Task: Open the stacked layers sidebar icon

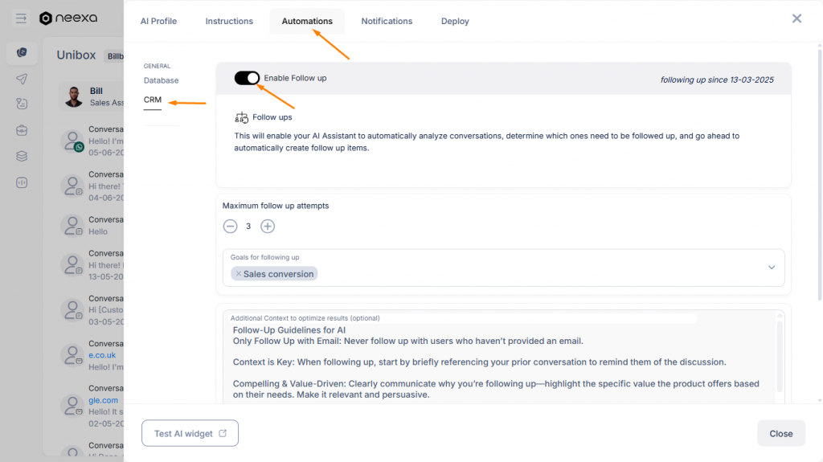Action: [22, 157]
